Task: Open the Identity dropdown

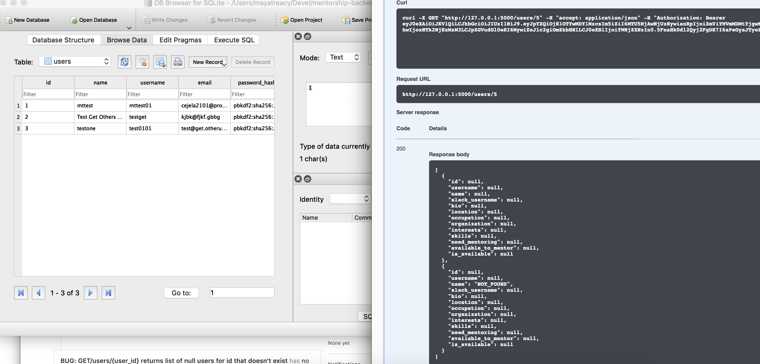Action: point(350,199)
